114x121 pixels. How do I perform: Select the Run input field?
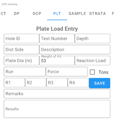pos(25,72)
